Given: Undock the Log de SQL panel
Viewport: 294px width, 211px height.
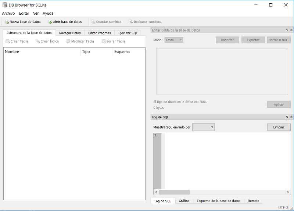Looking at the screenshot, I should (287, 117).
